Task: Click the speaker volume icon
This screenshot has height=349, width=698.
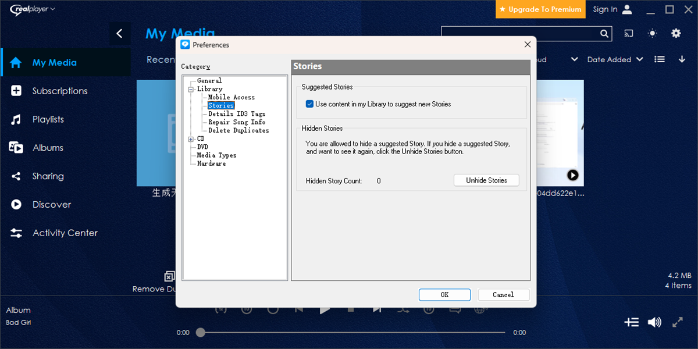Action: [x=654, y=322]
